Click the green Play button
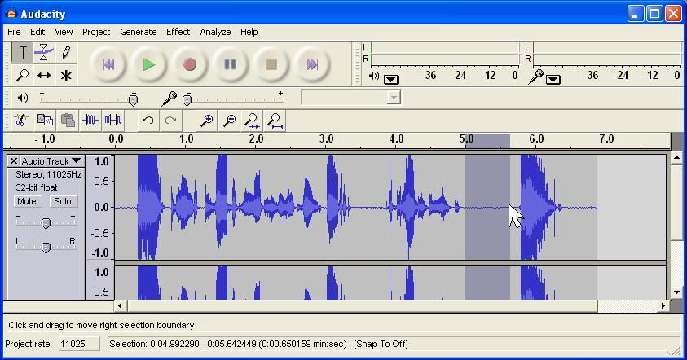This screenshot has height=360, width=687. point(149,65)
